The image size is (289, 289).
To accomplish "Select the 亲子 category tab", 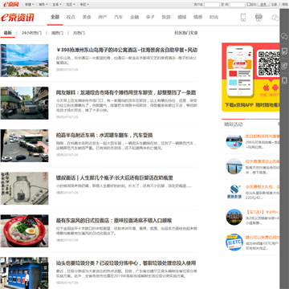I will tap(150, 17).
